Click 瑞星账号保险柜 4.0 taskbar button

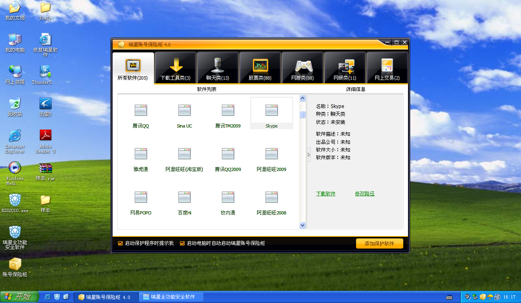(x=107, y=297)
